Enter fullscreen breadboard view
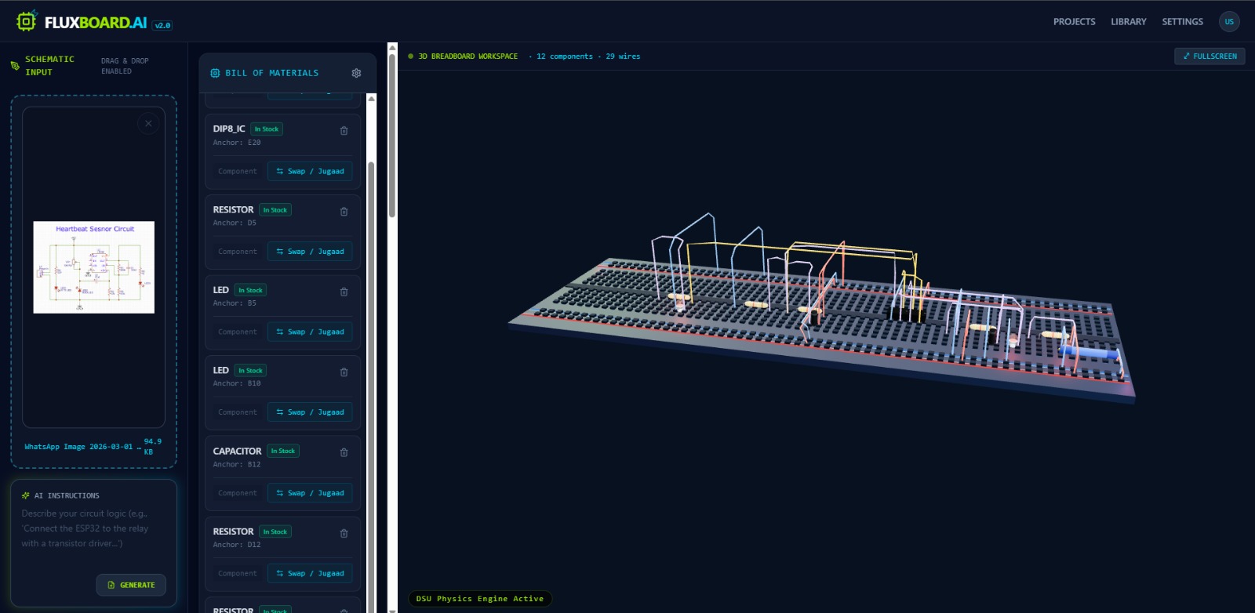Image resolution: width=1255 pixels, height=613 pixels. [x=1210, y=56]
